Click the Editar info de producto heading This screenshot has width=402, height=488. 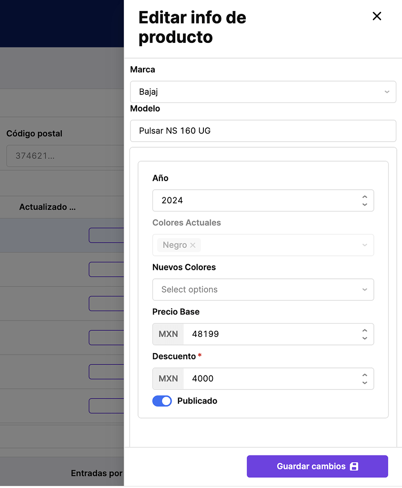(192, 27)
